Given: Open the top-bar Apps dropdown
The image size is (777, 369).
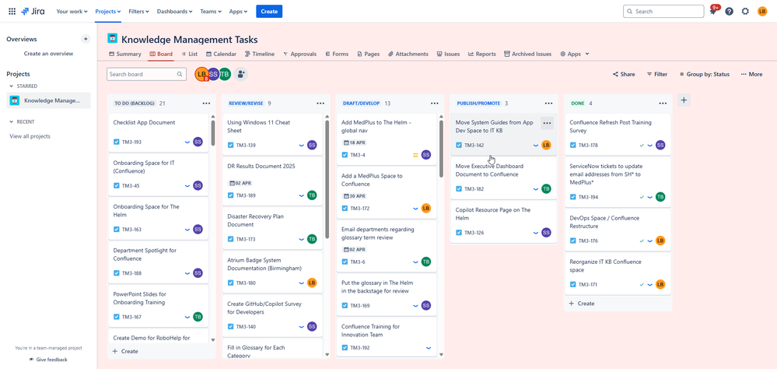Looking at the screenshot, I should coord(238,12).
